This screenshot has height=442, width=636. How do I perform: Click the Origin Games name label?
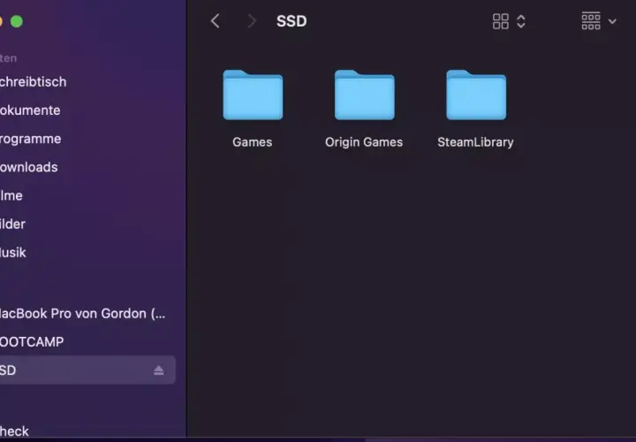click(x=364, y=142)
